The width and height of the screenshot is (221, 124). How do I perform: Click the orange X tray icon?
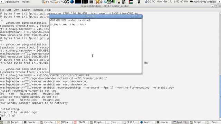click(x=97, y=2)
